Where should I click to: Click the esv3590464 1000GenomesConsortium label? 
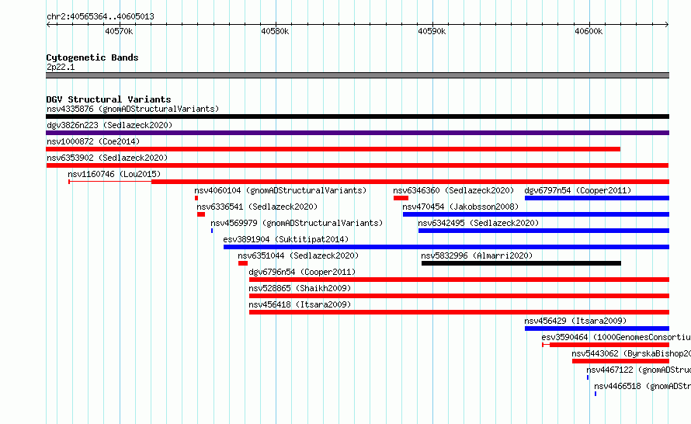tap(616, 337)
